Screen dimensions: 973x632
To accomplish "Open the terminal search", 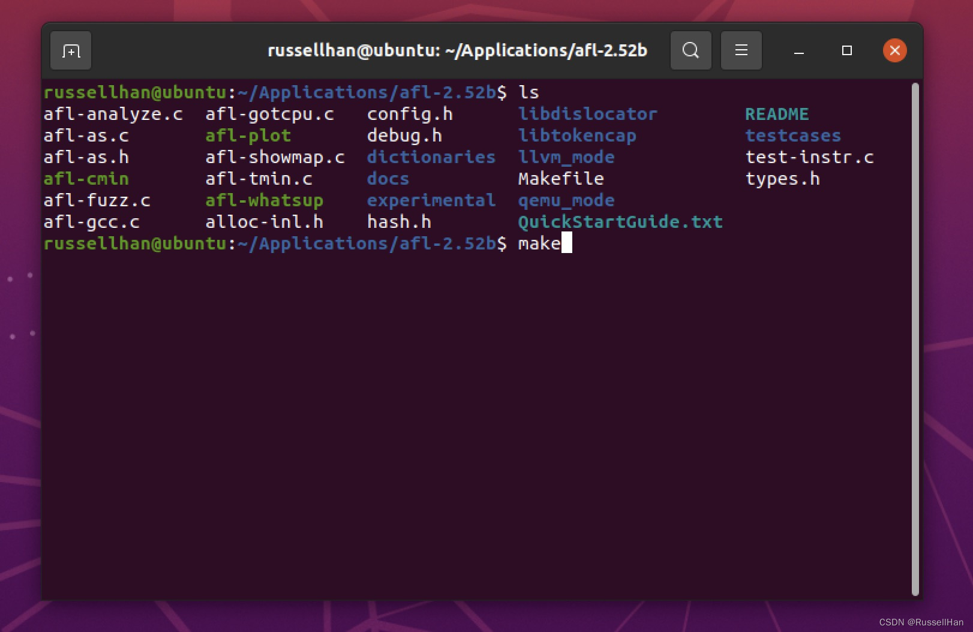I will 690,50.
